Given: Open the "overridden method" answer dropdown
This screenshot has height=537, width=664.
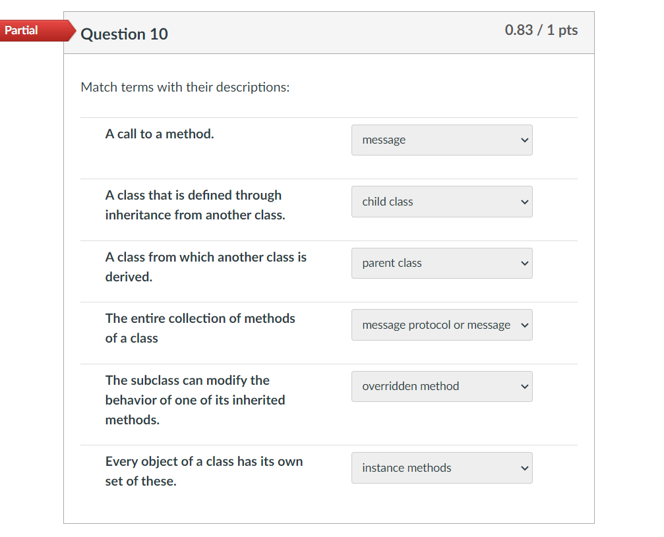Looking at the screenshot, I should click(x=442, y=386).
